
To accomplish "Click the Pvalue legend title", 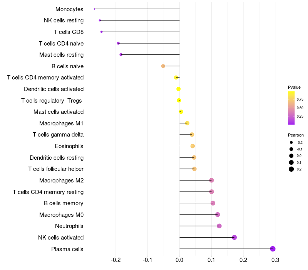I will coord(294,87).
